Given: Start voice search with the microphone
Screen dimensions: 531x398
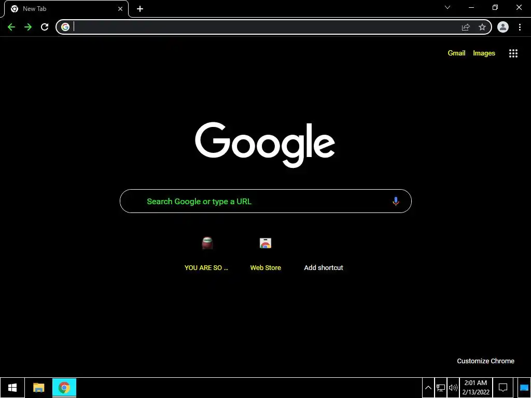Looking at the screenshot, I should pyautogui.click(x=396, y=201).
